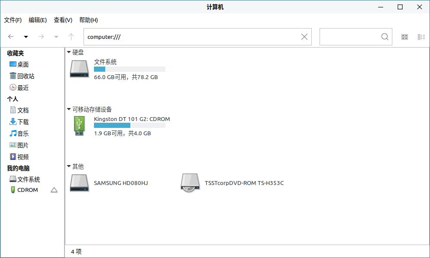The height and width of the screenshot is (258, 430).
Task: Open 图片 in the sidebar
Action: pyautogui.click(x=19, y=145)
